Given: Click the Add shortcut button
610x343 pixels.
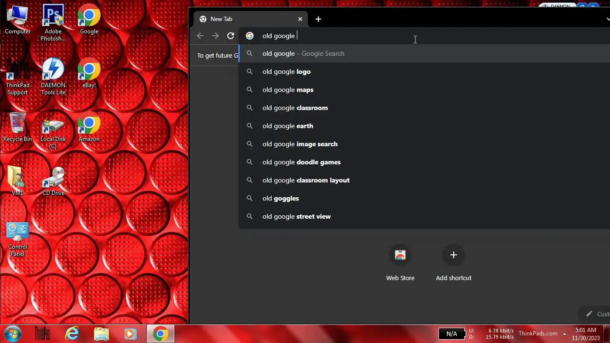Looking at the screenshot, I should click(454, 263).
